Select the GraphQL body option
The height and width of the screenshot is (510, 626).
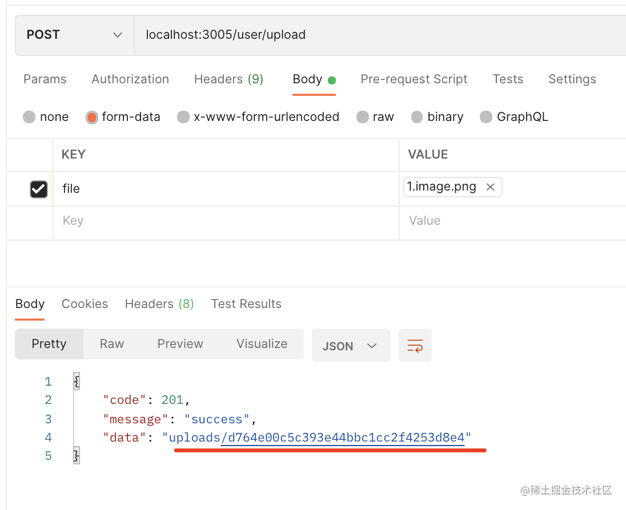(486, 117)
